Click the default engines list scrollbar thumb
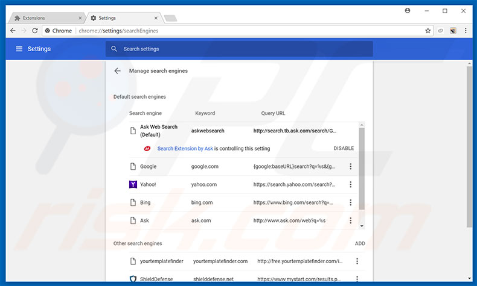This screenshot has height=286, width=477. pos(362,169)
